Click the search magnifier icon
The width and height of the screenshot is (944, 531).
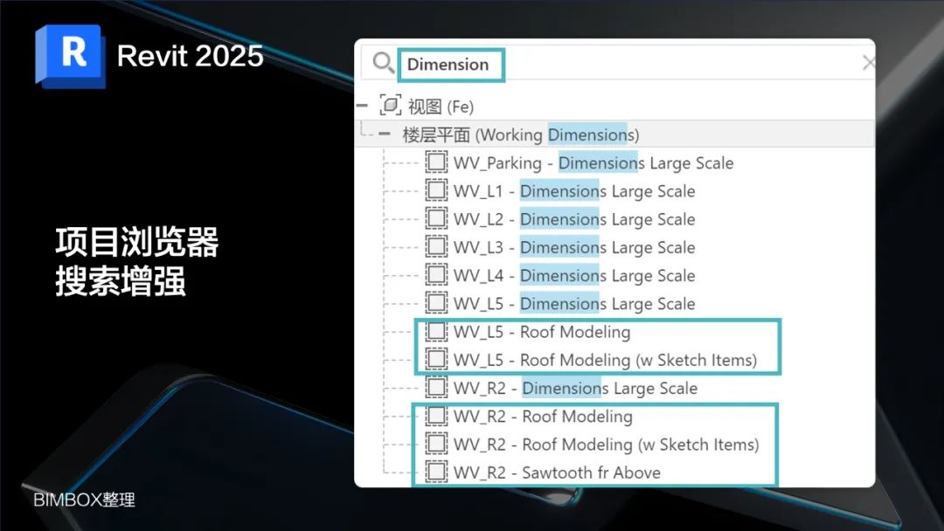pos(382,63)
